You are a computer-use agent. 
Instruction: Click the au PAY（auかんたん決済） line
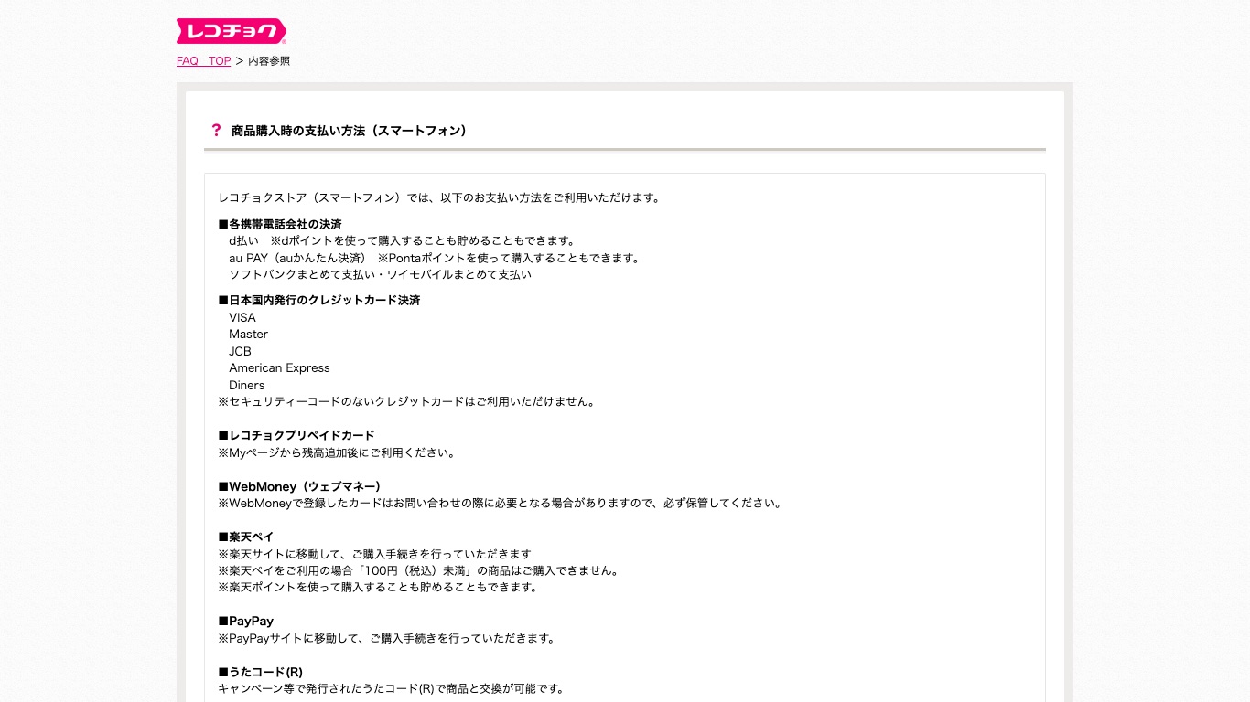(x=435, y=258)
